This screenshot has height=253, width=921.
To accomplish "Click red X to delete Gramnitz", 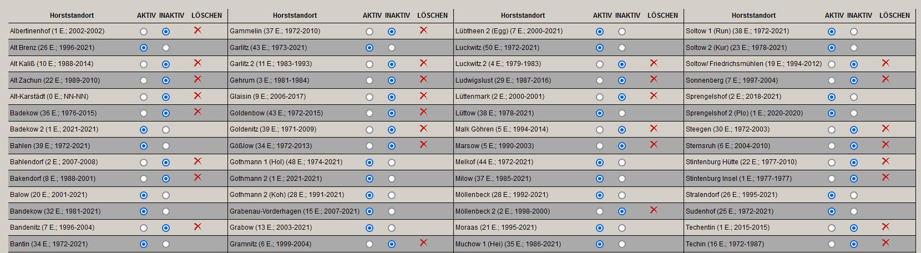I will (423, 243).
